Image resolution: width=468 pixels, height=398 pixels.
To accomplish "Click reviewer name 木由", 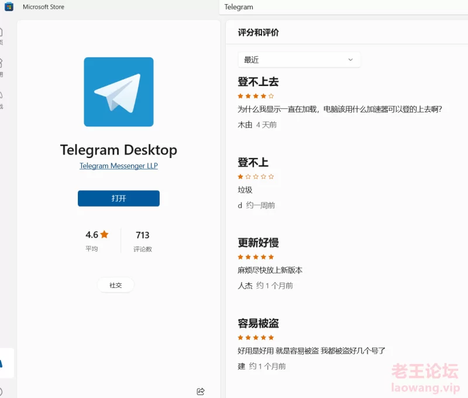I will coord(245,125).
